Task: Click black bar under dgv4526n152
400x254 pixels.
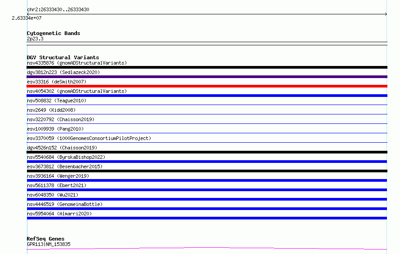Action: tap(207, 152)
